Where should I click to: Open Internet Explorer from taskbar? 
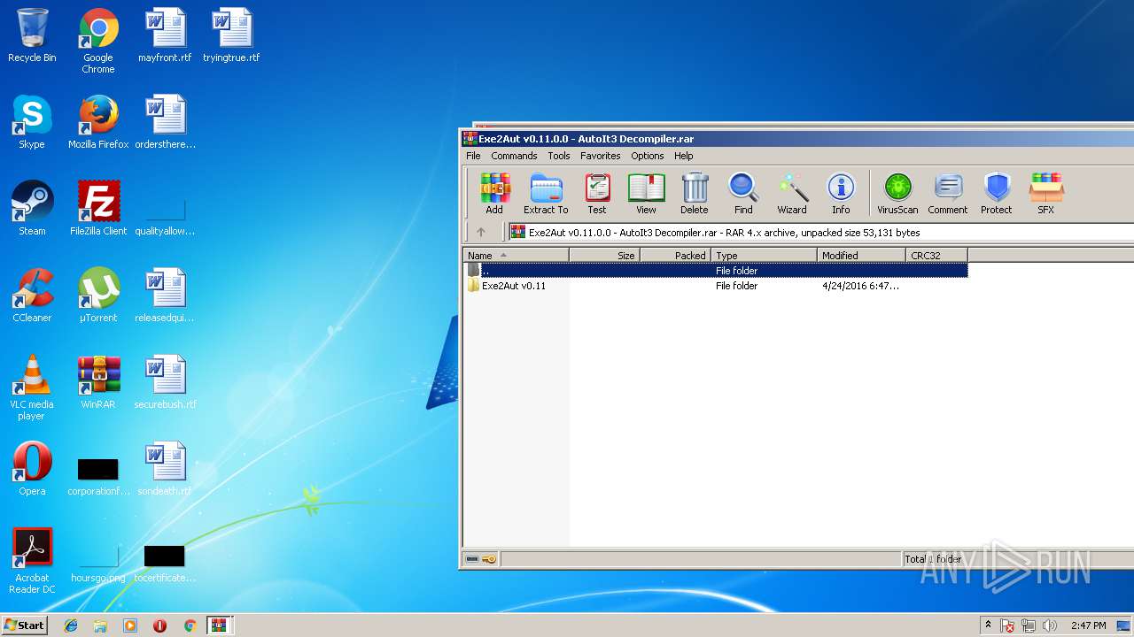71,625
